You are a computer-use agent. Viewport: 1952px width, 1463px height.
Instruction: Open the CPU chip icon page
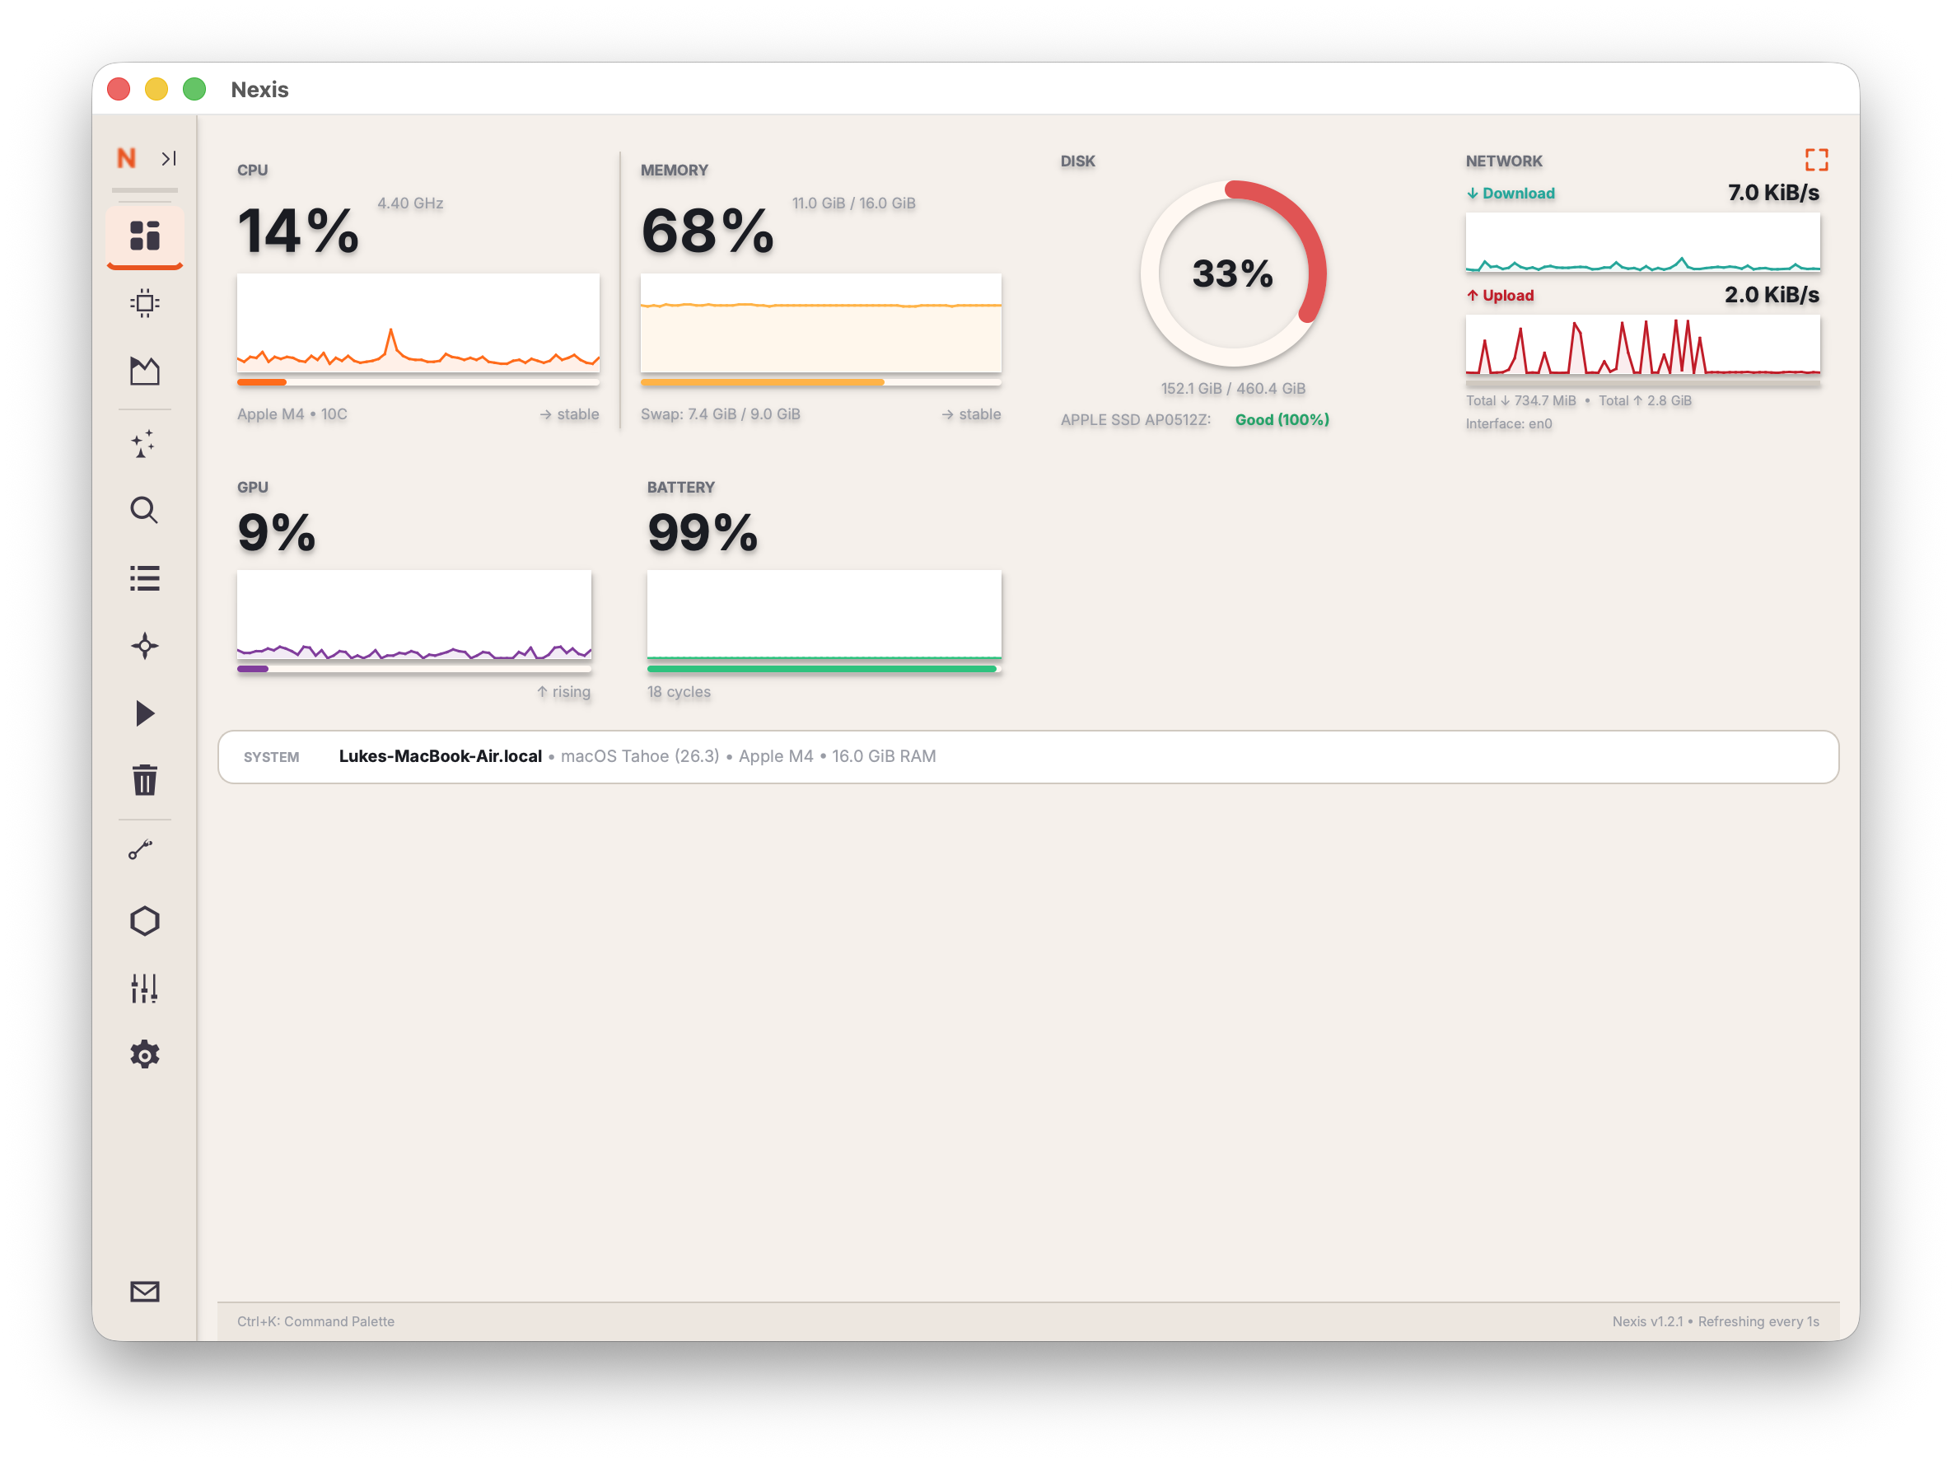click(145, 303)
